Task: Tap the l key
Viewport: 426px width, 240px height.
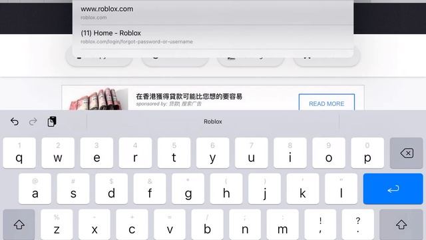Action: [341, 189]
